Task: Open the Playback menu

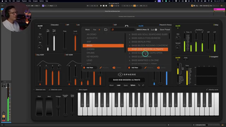Action: pyautogui.click(x=24, y=1)
